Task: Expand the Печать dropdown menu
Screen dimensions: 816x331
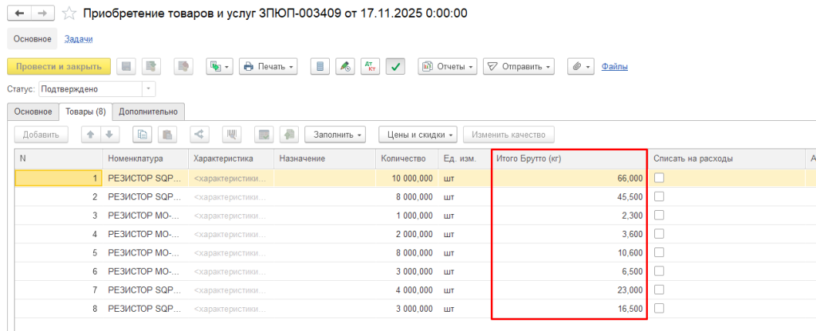Action: 269,67
